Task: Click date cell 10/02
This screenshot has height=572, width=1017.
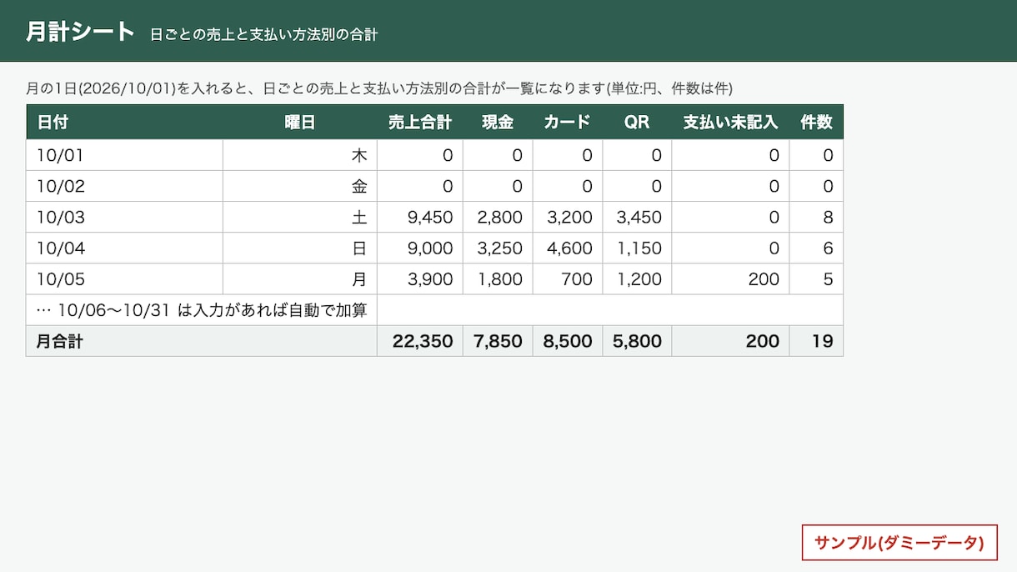Action: click(125, 186)
